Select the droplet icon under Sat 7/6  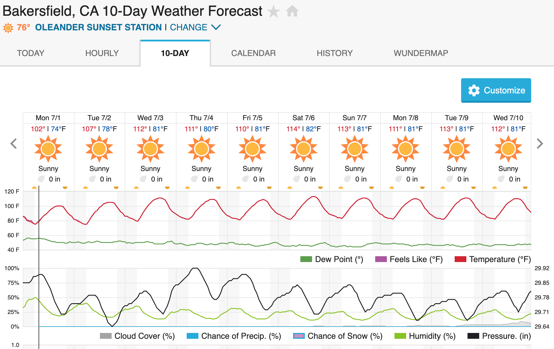(x=297, y=179)
